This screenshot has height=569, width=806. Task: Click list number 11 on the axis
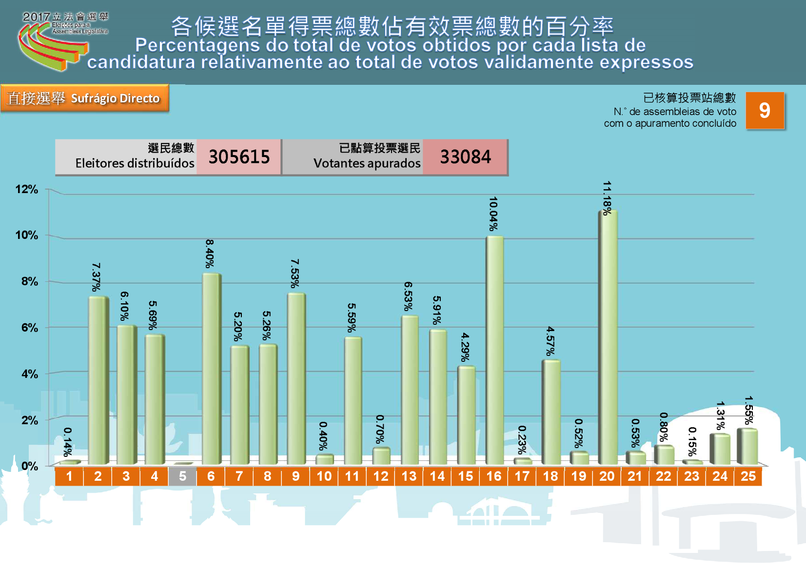pyautogui.click(x=352, y=476)
